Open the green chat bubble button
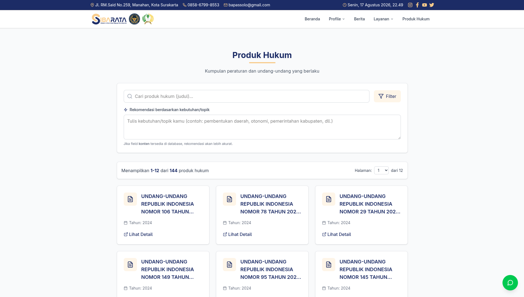524x297 pixels. (510, 283)
